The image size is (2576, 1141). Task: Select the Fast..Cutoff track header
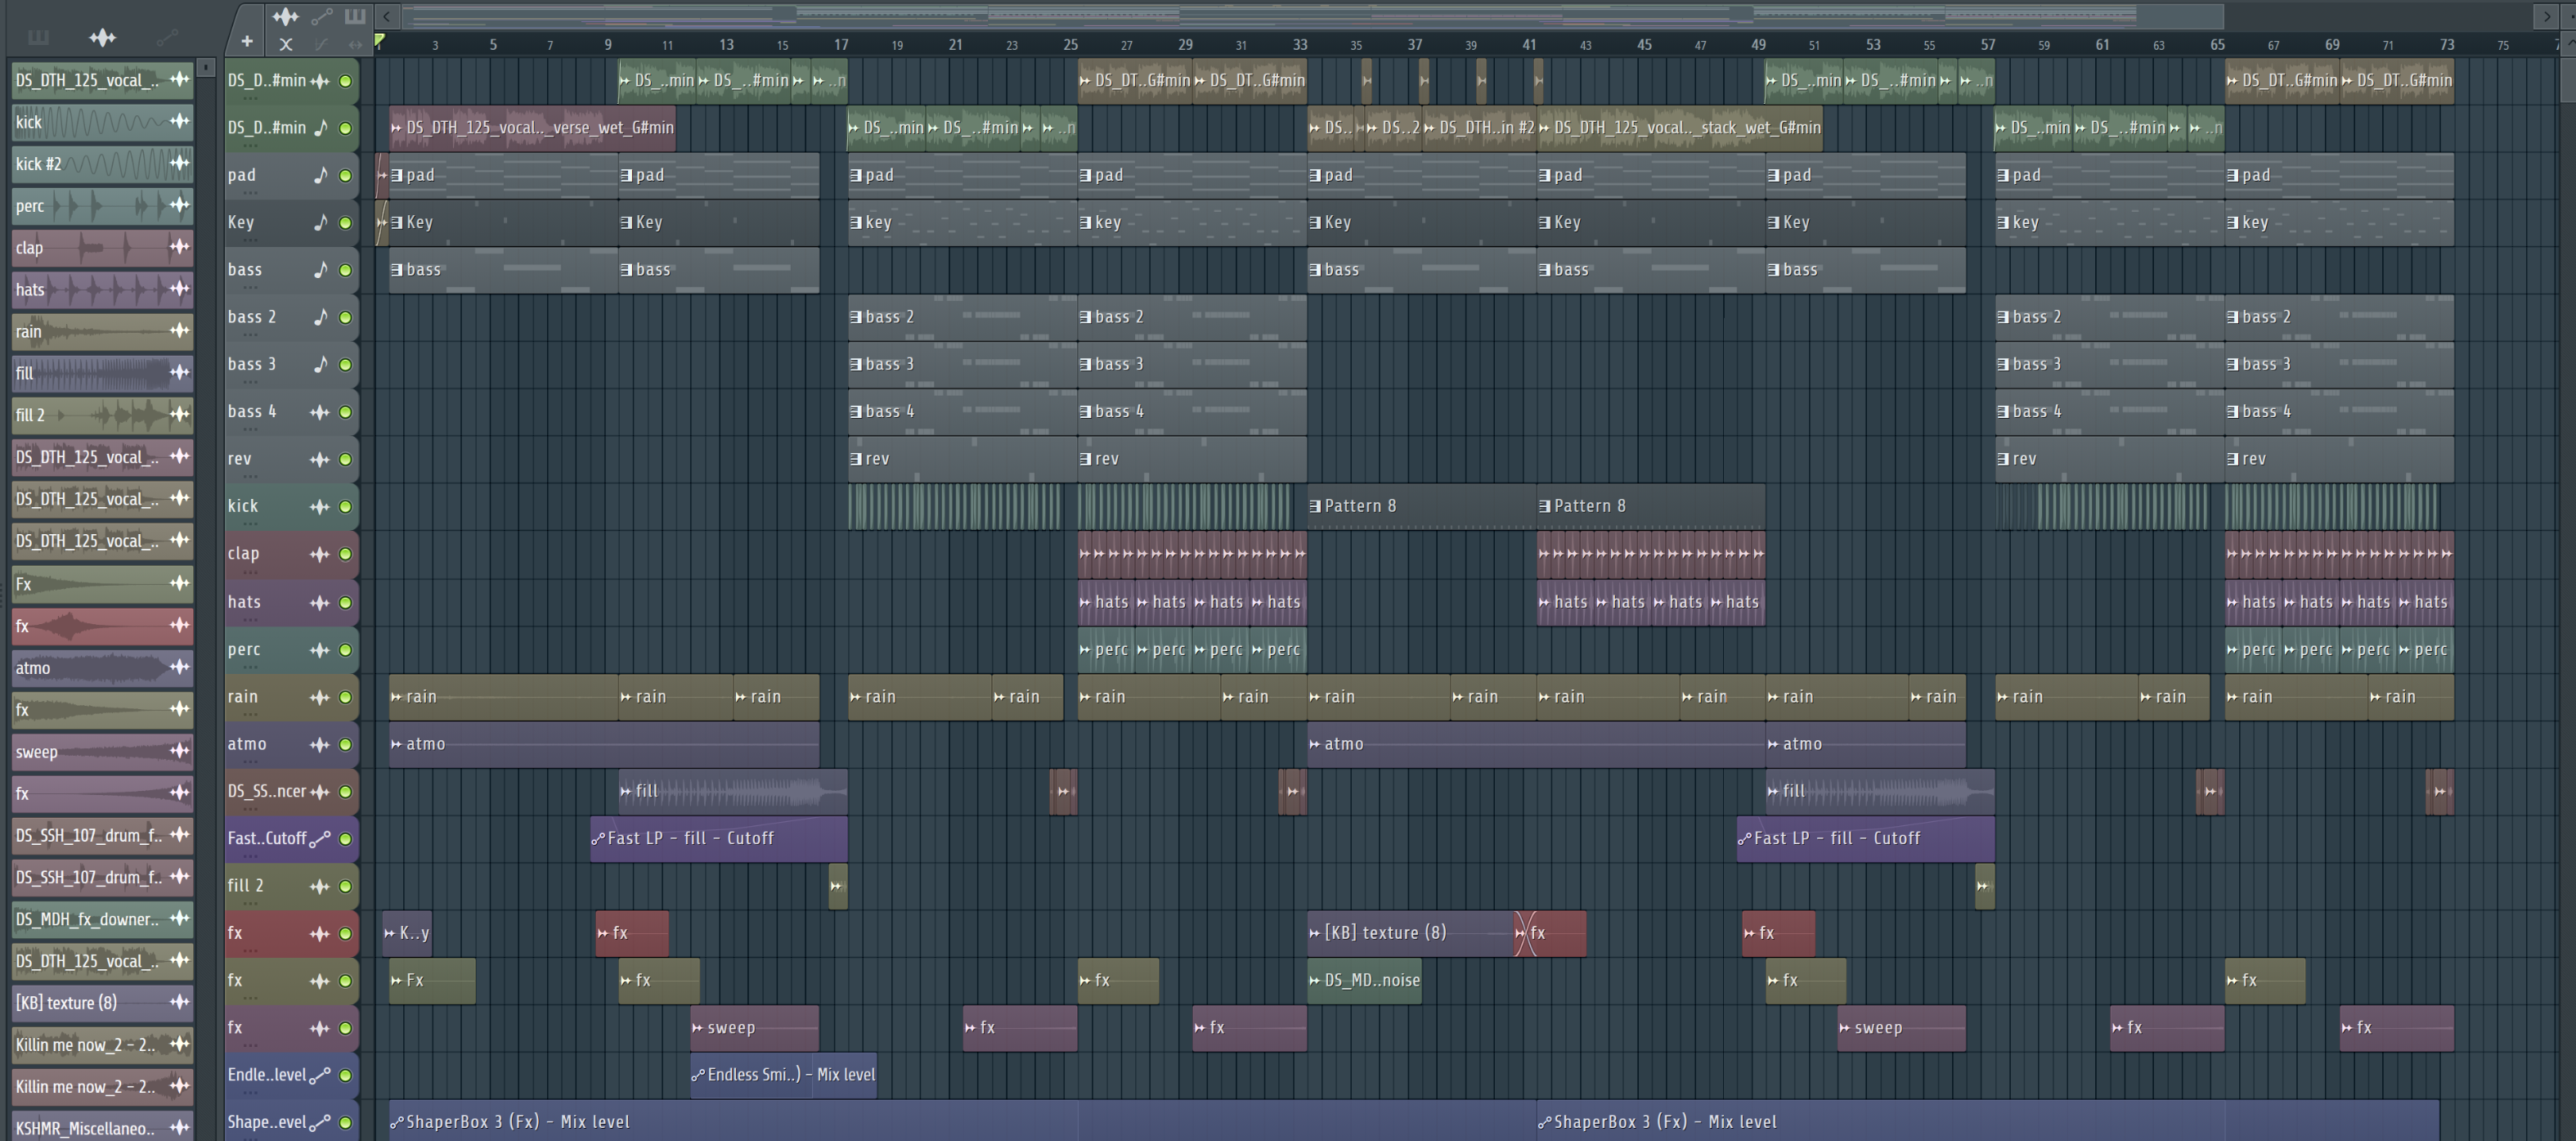pyautogui.click(x=291, y=838)
